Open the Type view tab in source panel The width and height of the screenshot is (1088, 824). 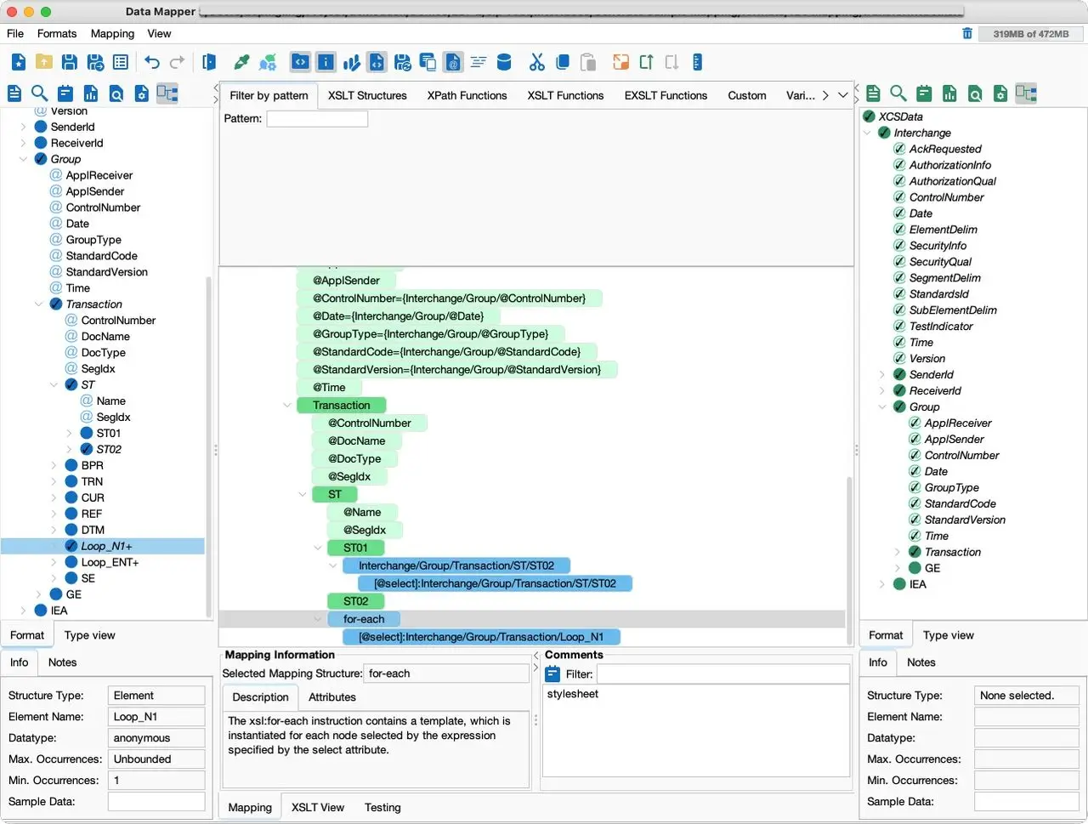point(89,635)
